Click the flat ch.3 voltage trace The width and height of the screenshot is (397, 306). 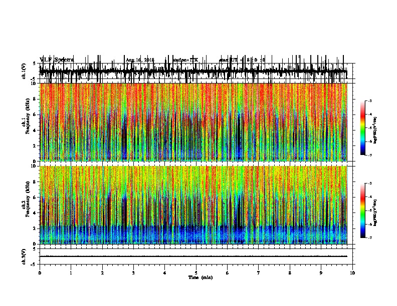coord(193,256)
